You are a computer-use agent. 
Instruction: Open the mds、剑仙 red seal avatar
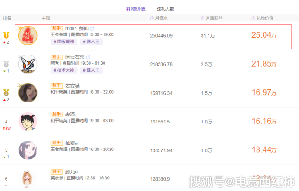click(28, 35)
